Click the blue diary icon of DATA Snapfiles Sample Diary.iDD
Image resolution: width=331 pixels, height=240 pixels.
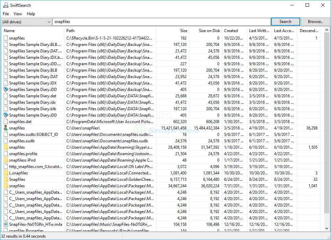pyautogui.click(x=6, y=115)
